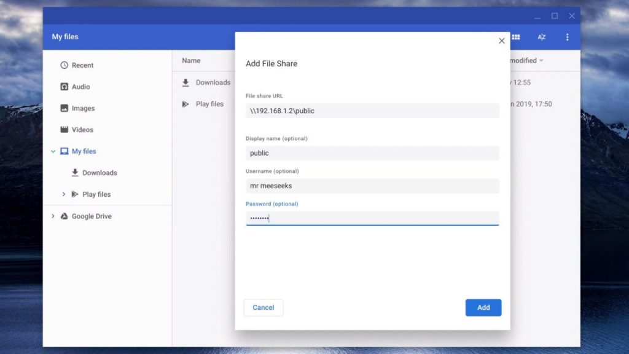Close the Add File Share dialog

(501, 41)
